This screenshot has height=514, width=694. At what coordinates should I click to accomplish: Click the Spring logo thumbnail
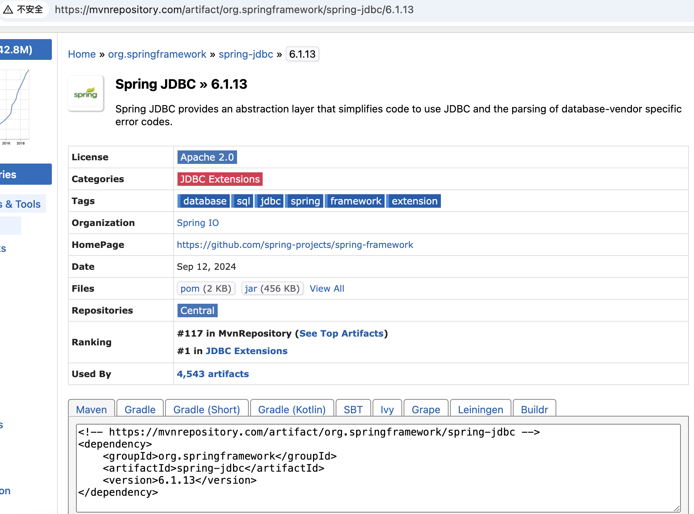(x=86, y=93)
